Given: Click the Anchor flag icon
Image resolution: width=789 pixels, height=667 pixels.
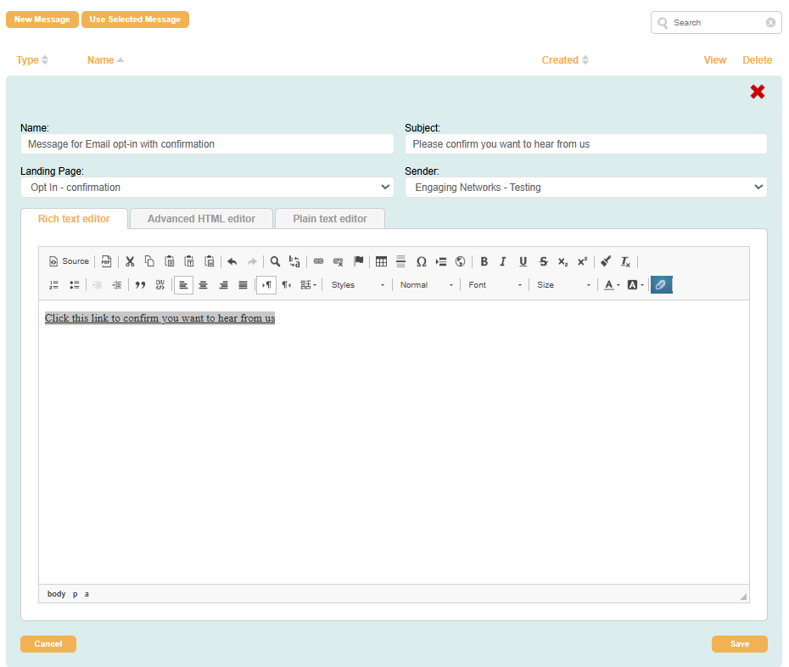Looking at the screenshot, I should pyautogui.click(x=358, y=261).
